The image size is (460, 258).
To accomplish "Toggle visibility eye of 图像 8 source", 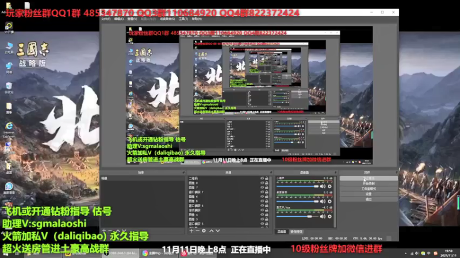I will 262,183.
